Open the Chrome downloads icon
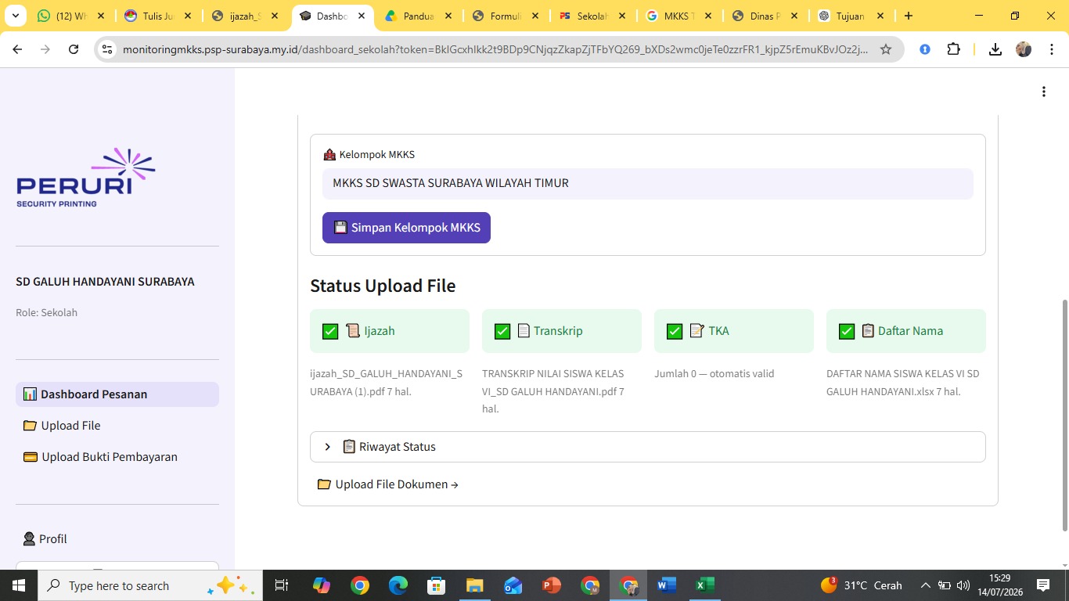This screenshot has height=601, width=1069. [x=995, y=49]
